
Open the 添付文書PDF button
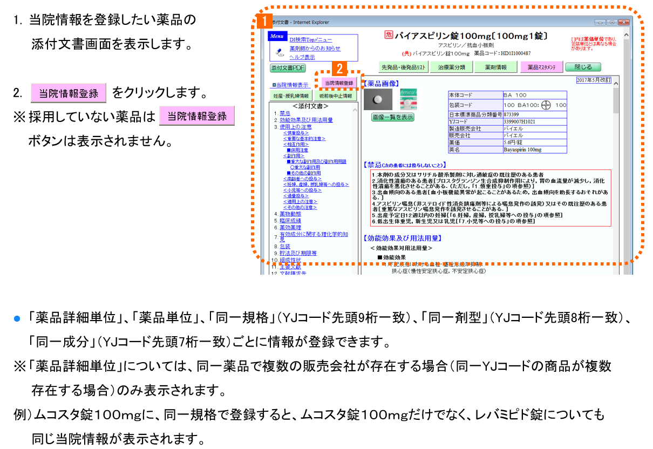[x=288, y=68]
